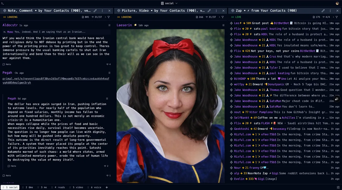Open the terminal prompt icon at top left
The width and height of the screenshot is (342, 190).
pos(3,3)
